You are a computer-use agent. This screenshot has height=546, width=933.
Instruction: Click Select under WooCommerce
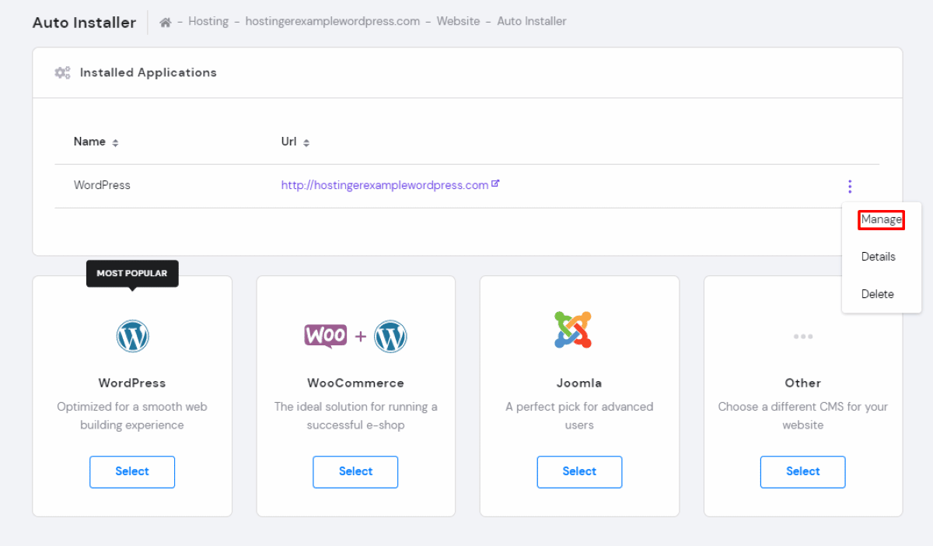click(355, 471)
